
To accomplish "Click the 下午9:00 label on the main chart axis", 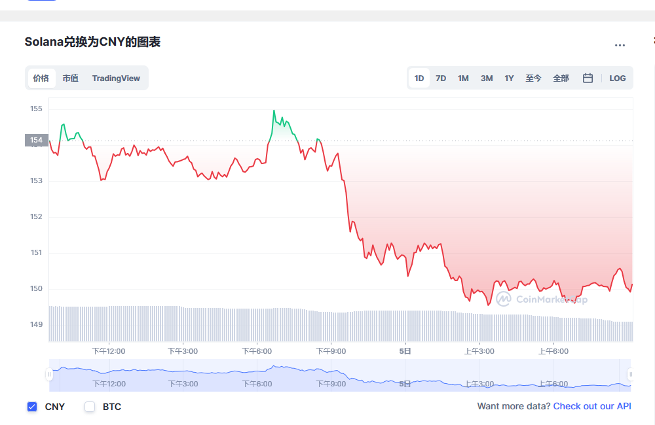I will click(331, 351).
